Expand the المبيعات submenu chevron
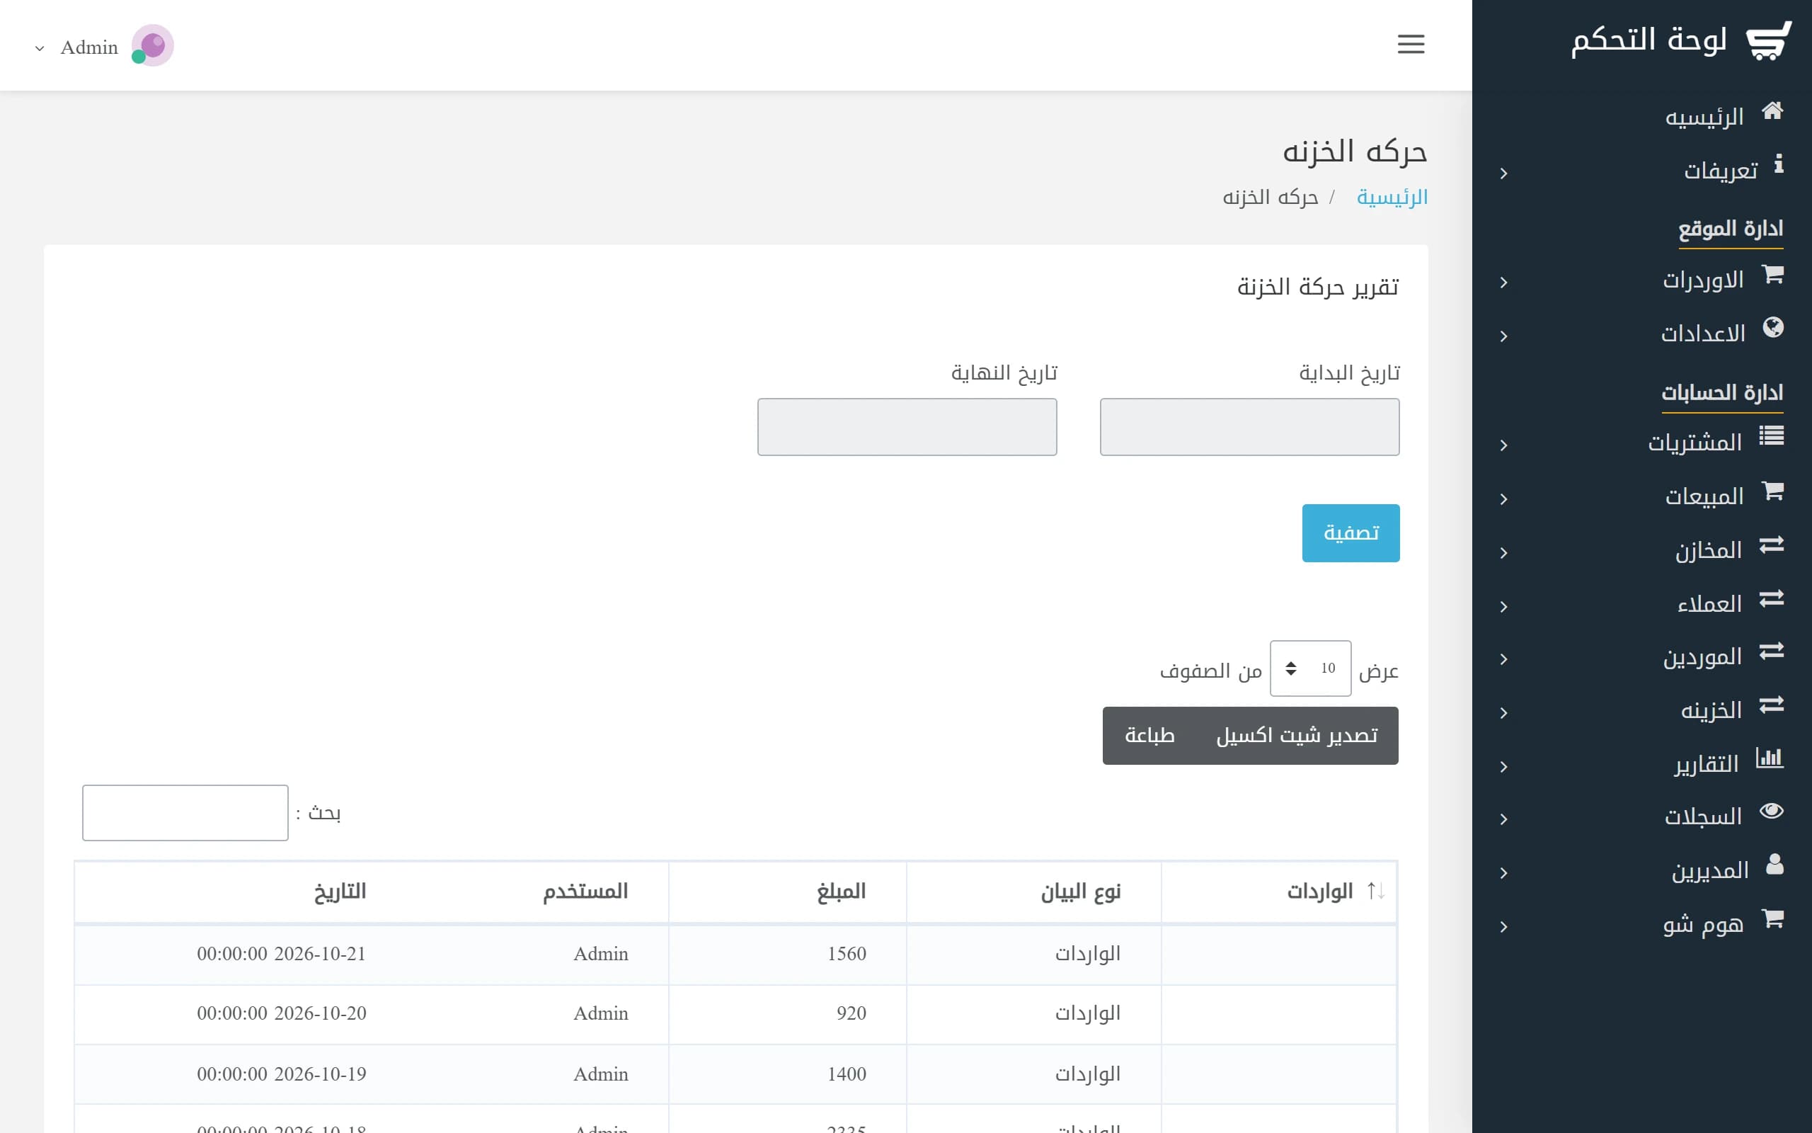Viewport: 1812px width, 1133px height. pos(1503,500)
